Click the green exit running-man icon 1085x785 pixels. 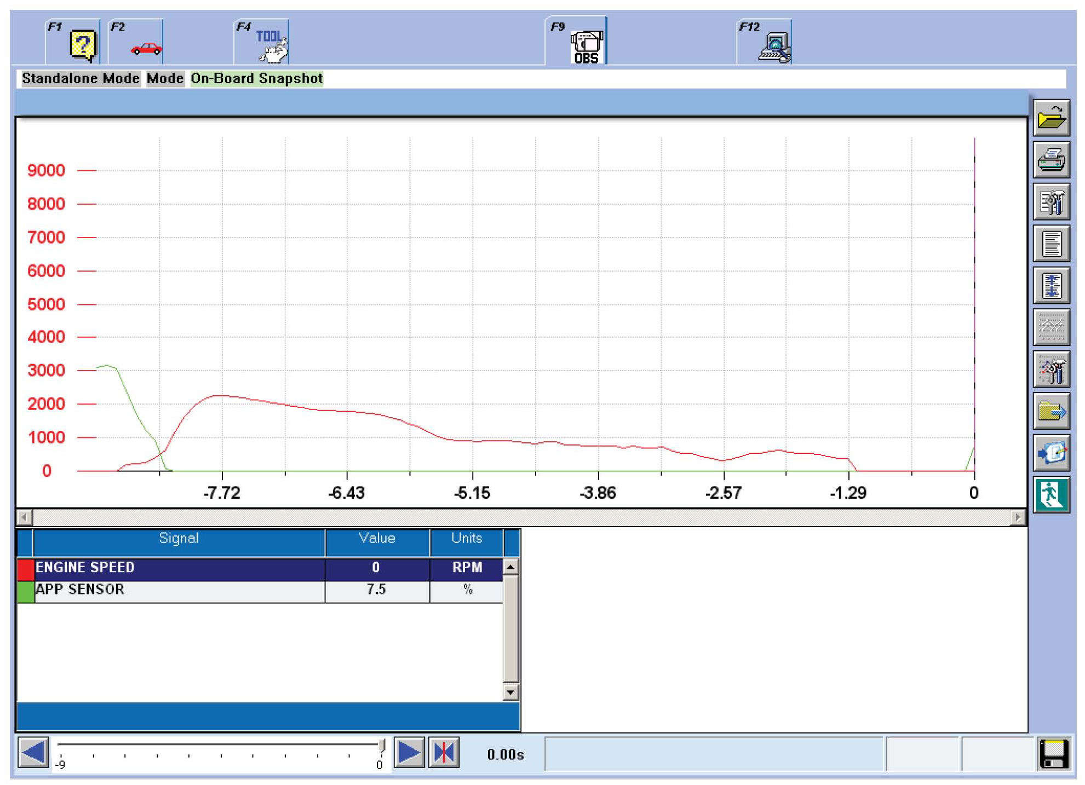point(1050,495)
